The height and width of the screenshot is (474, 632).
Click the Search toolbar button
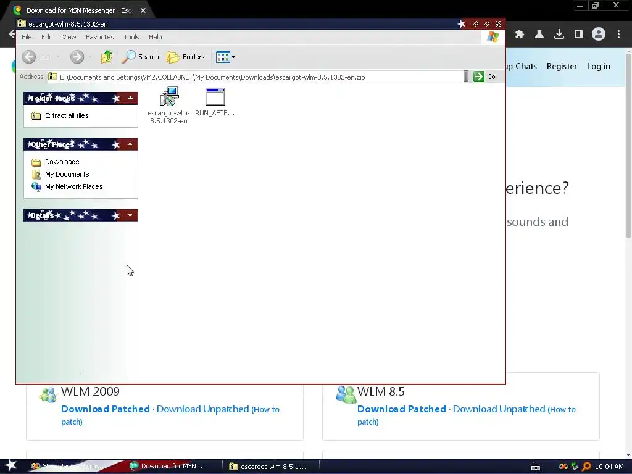tap(140, 57)
